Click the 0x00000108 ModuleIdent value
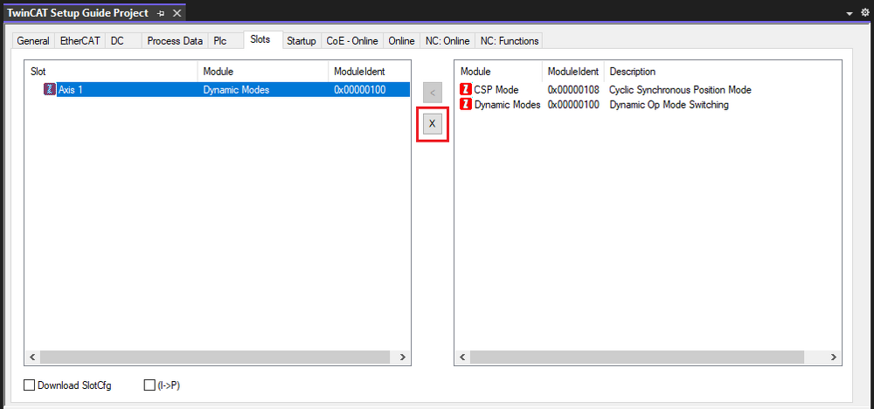This screenshot has width=874, height=409. pos(573,90)
